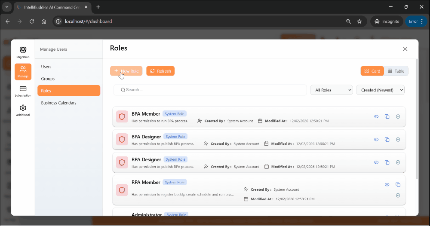Viewport: 430px width, 226px height.
Task: Open the Created (Newest) sort dropdown
Action: (380, 90)
